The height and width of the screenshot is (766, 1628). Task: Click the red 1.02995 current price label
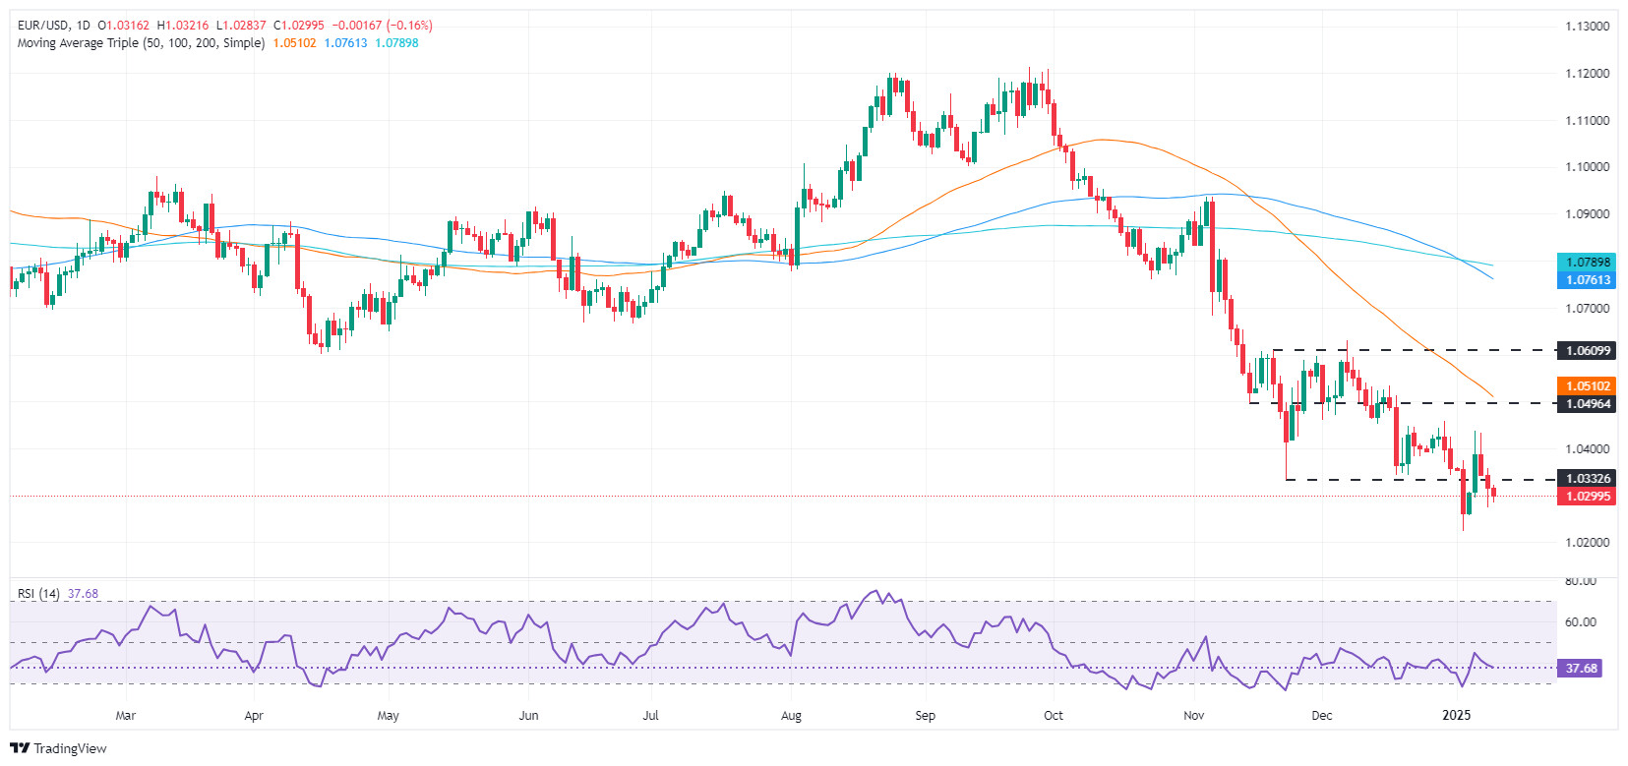[1587, 497]
